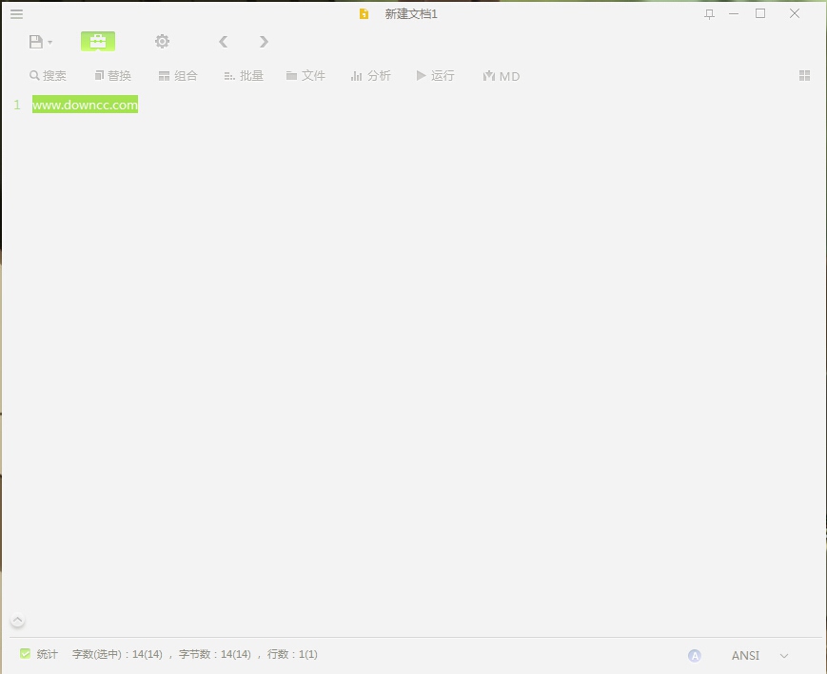Open the 运行 run menu item
This screenshot has width=827, height=674.
[x=435, y=75]
